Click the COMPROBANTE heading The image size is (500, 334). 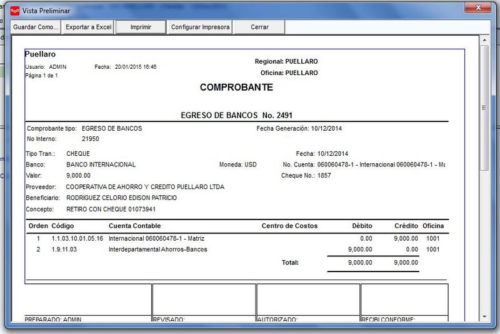click(x=236, y=88)
